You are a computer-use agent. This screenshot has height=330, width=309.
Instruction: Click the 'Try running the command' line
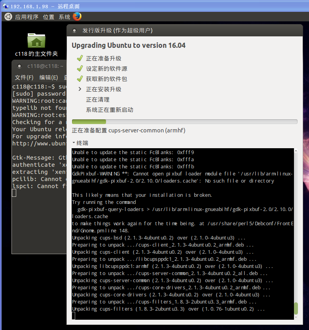click(104, 202)
